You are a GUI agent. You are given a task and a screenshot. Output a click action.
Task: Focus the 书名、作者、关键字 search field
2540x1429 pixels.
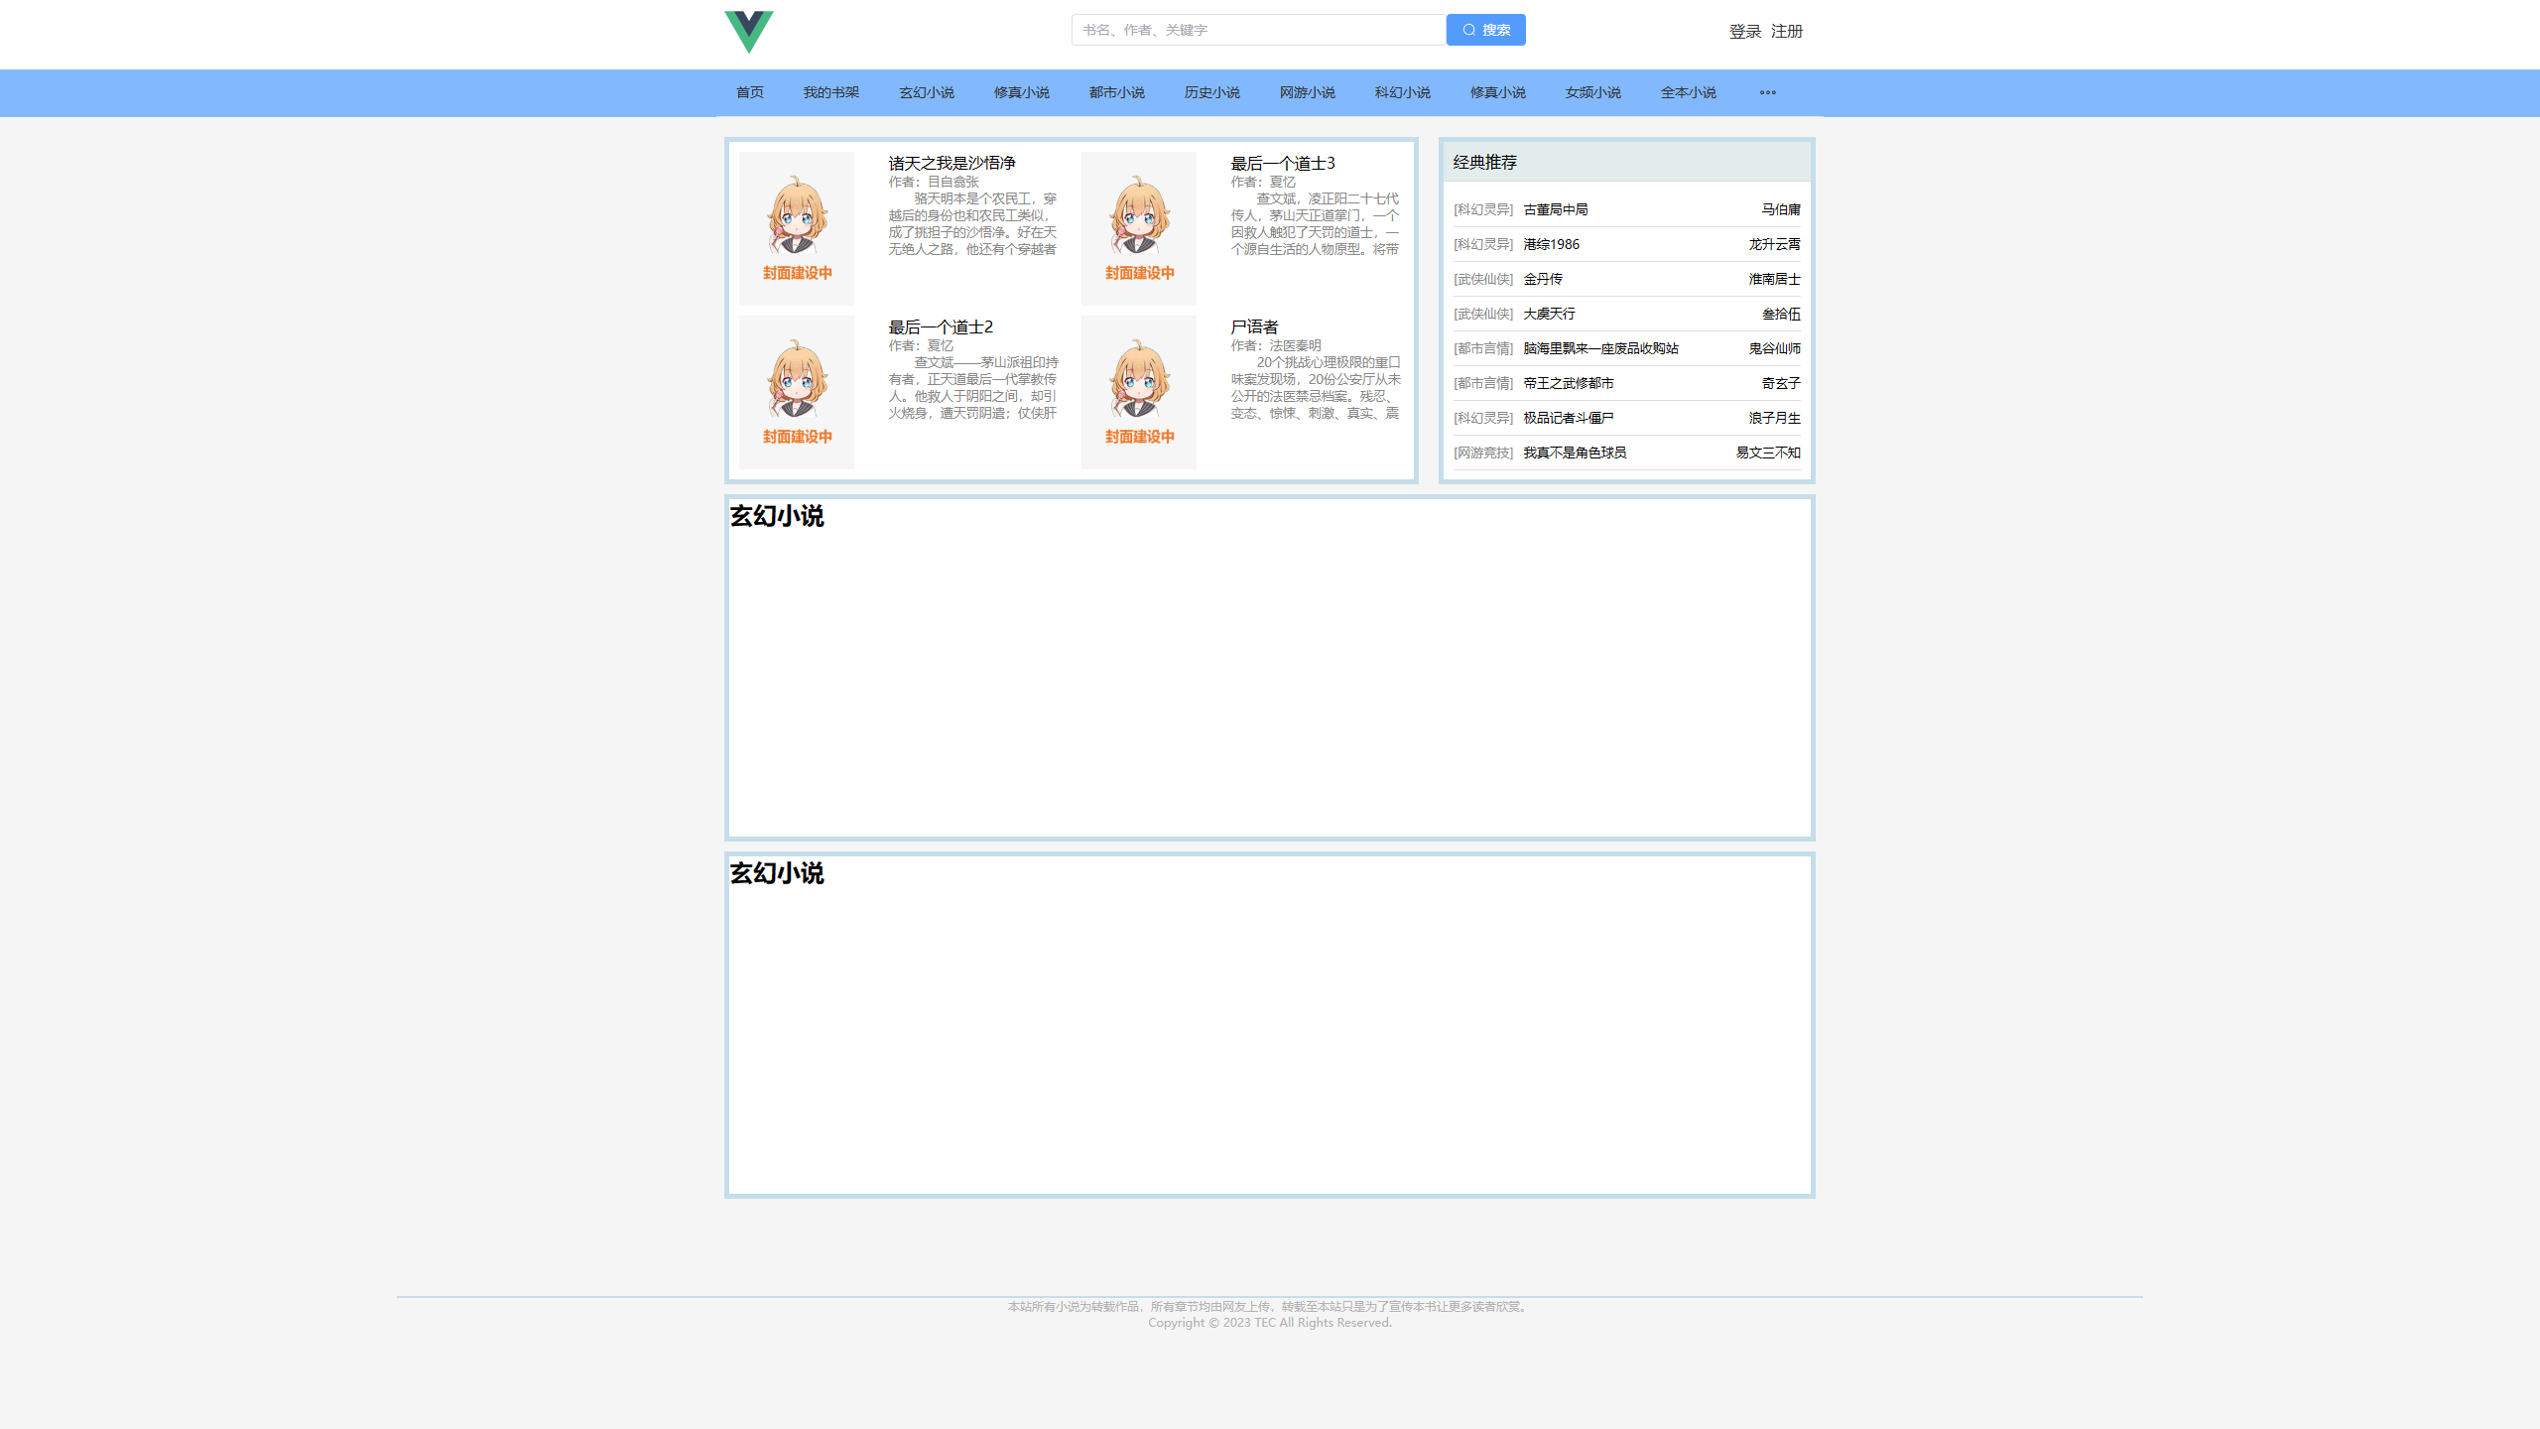tap(1258, 30)
